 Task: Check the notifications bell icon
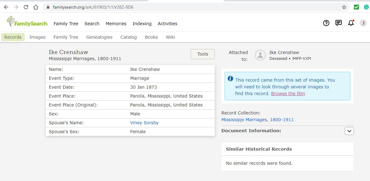351,23
